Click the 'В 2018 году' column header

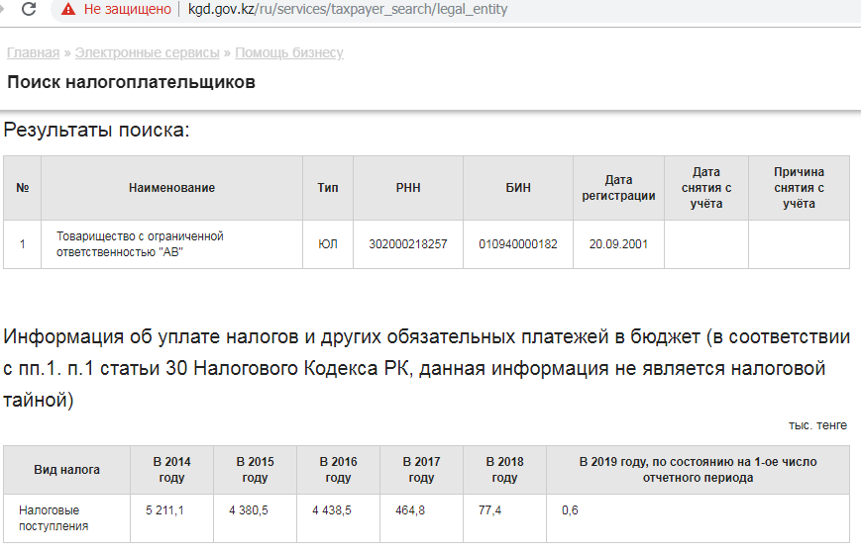click(x=504, y=470)
